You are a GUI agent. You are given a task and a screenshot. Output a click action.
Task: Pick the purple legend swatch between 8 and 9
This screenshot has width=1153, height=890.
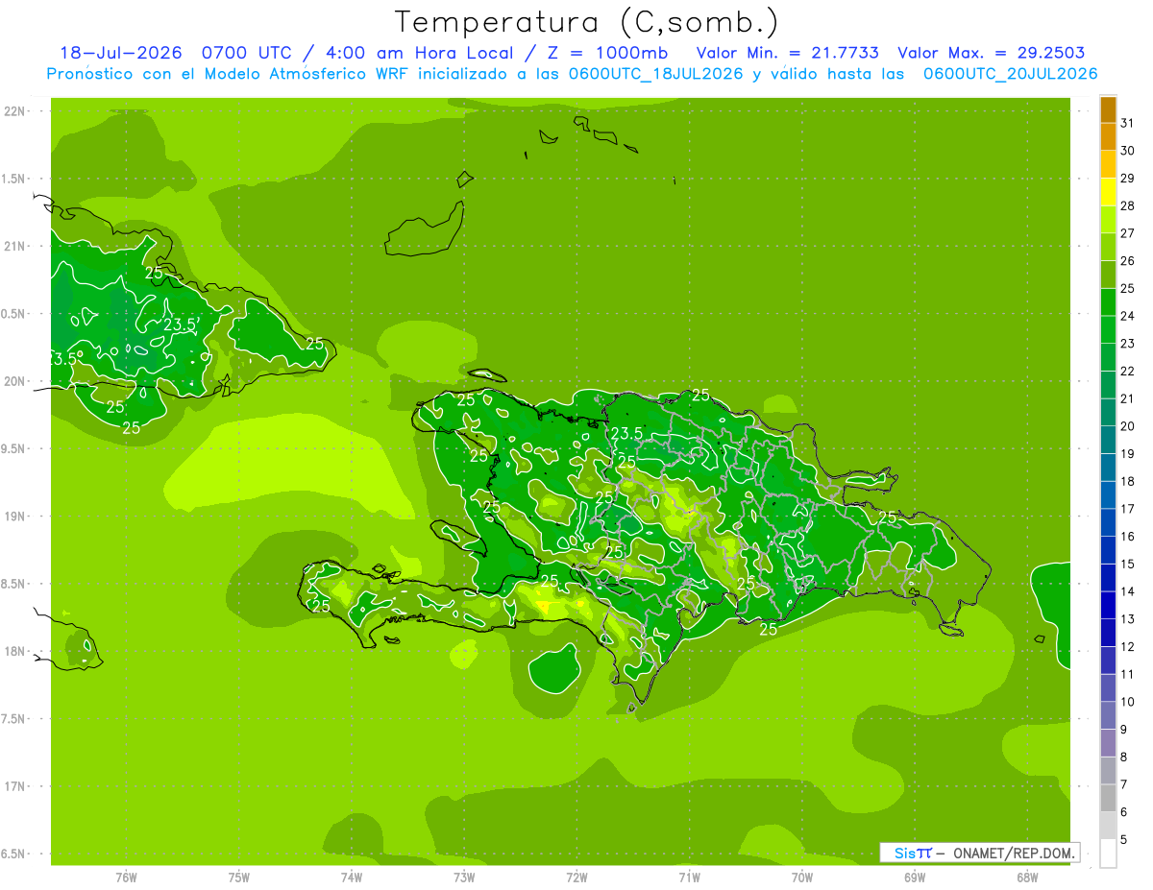[x=1108, y=743]
